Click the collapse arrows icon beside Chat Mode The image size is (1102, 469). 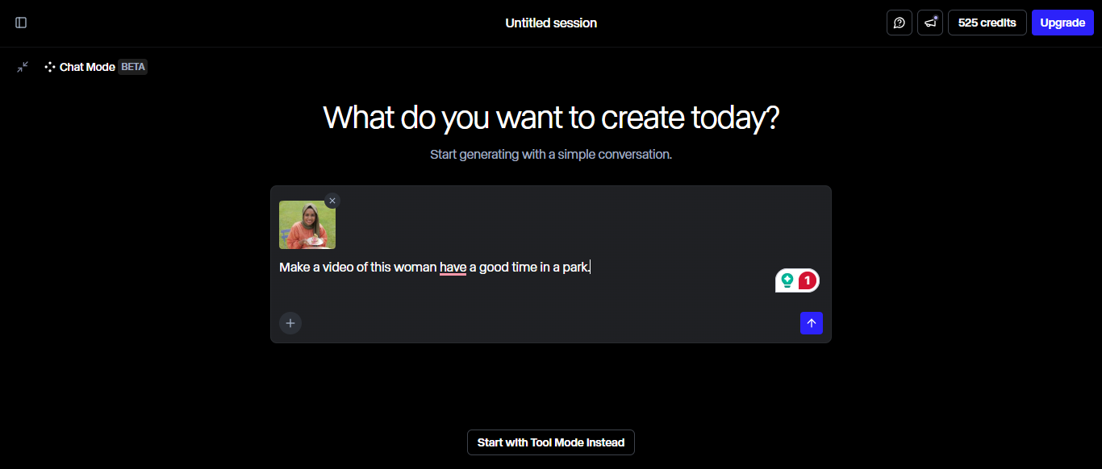[23, 67]
